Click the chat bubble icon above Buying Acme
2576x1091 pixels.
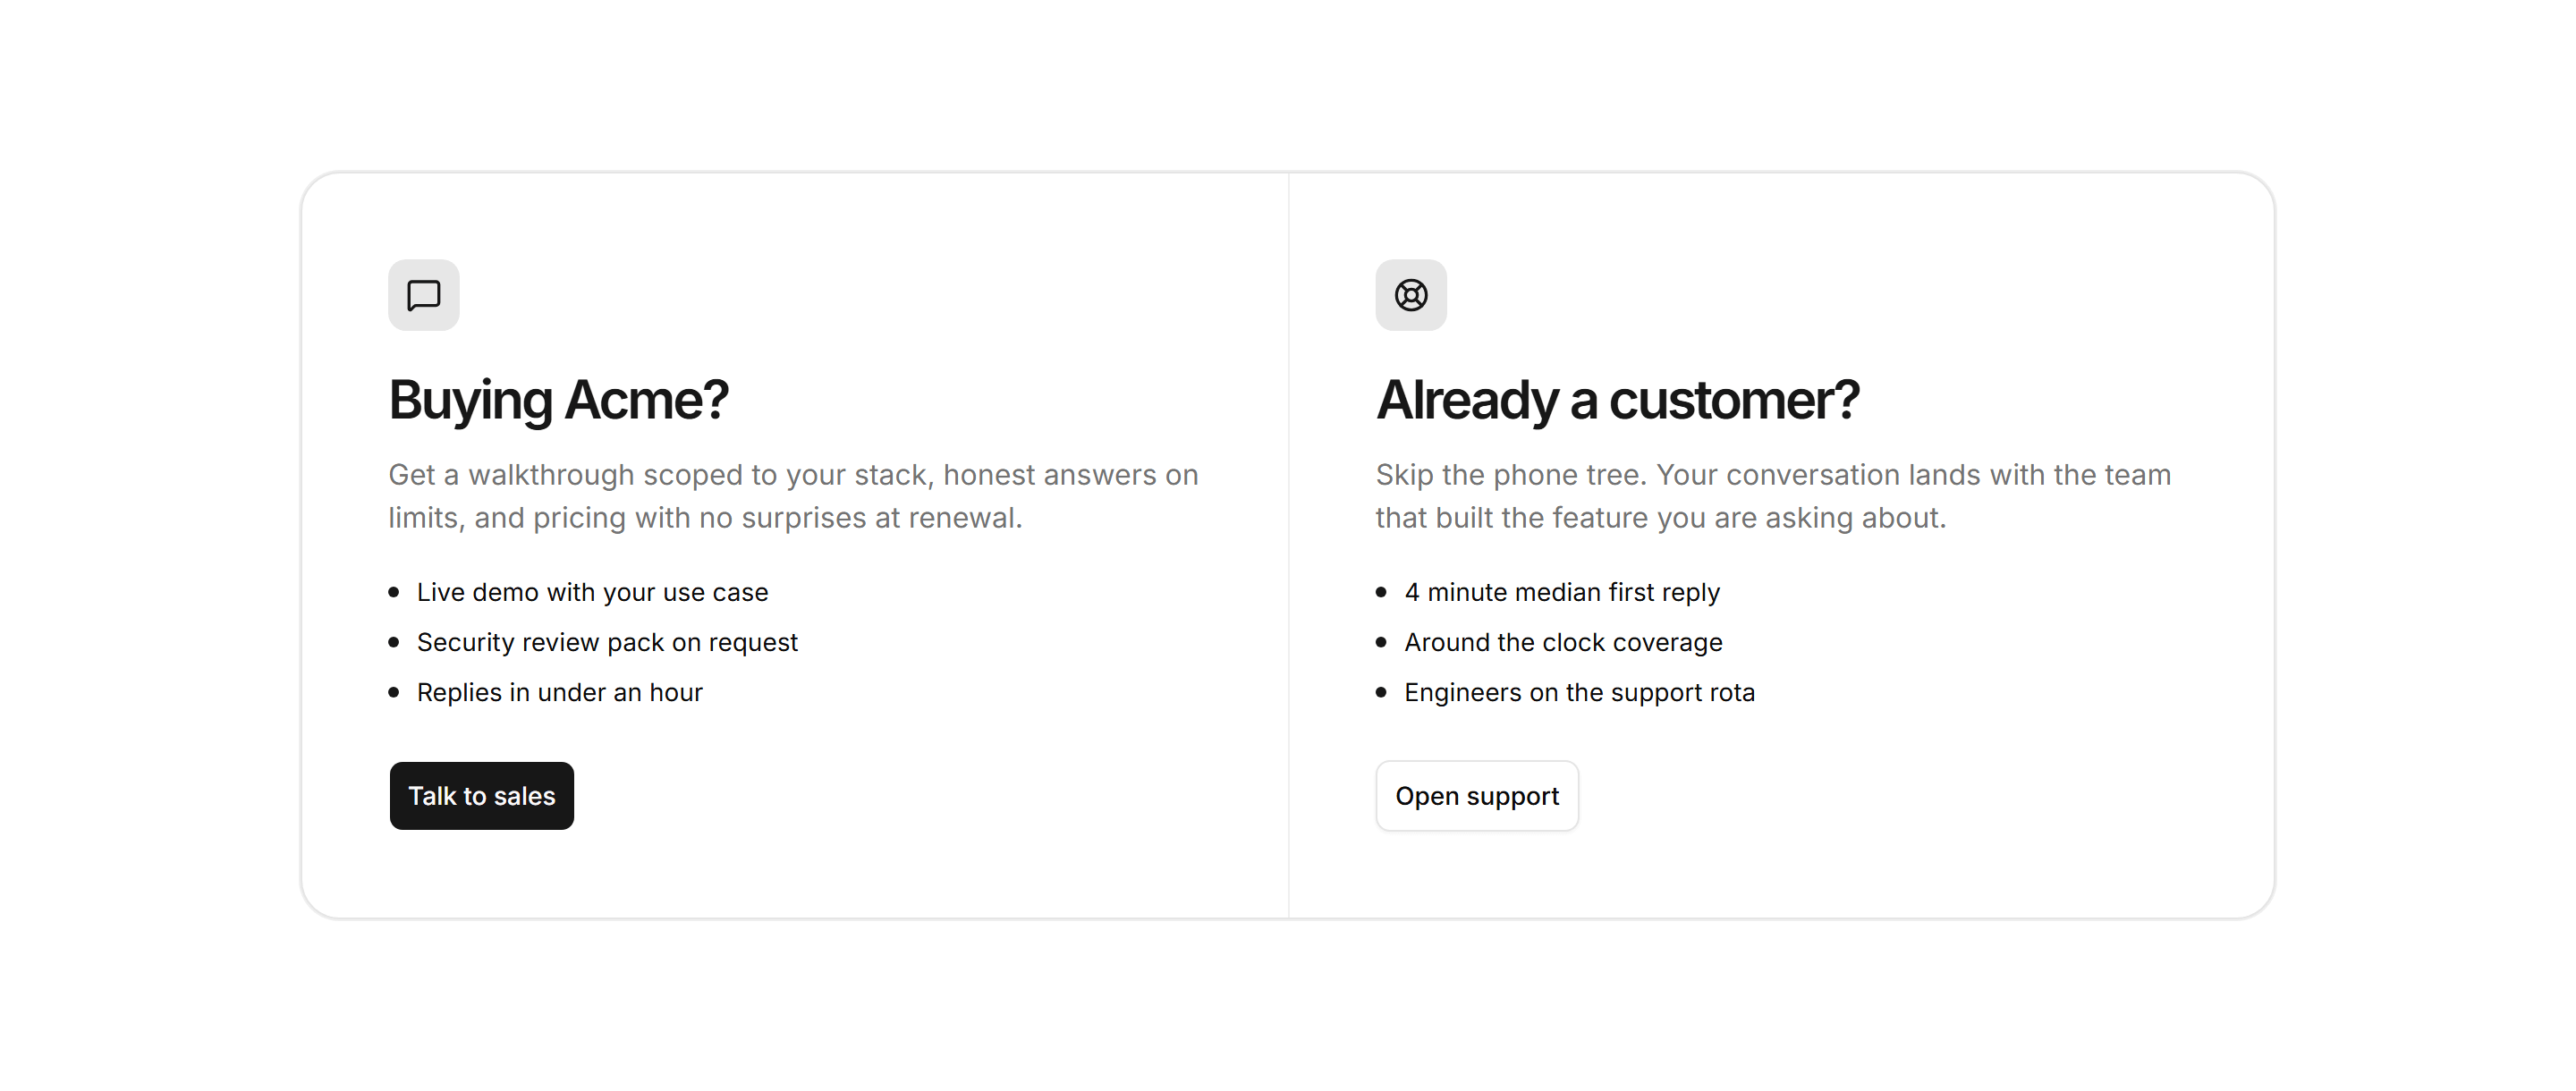click(x=424, y=295)
